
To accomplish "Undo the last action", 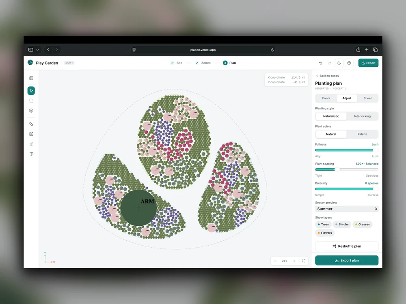I will click(x=321, y=63).
